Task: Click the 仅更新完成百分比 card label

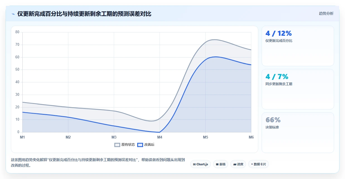Action: [279, 41]
